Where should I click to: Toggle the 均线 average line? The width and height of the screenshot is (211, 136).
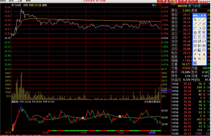pos(31,5)
